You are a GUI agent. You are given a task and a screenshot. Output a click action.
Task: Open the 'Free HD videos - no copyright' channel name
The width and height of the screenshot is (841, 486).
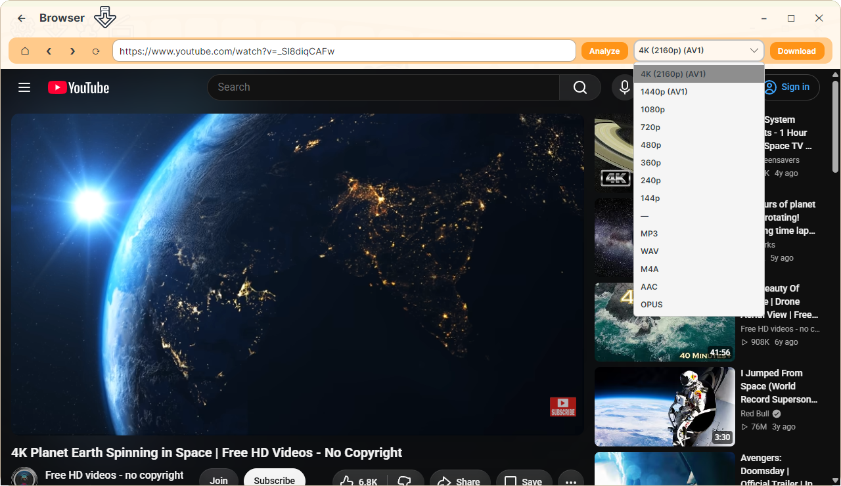pos(114,475)
